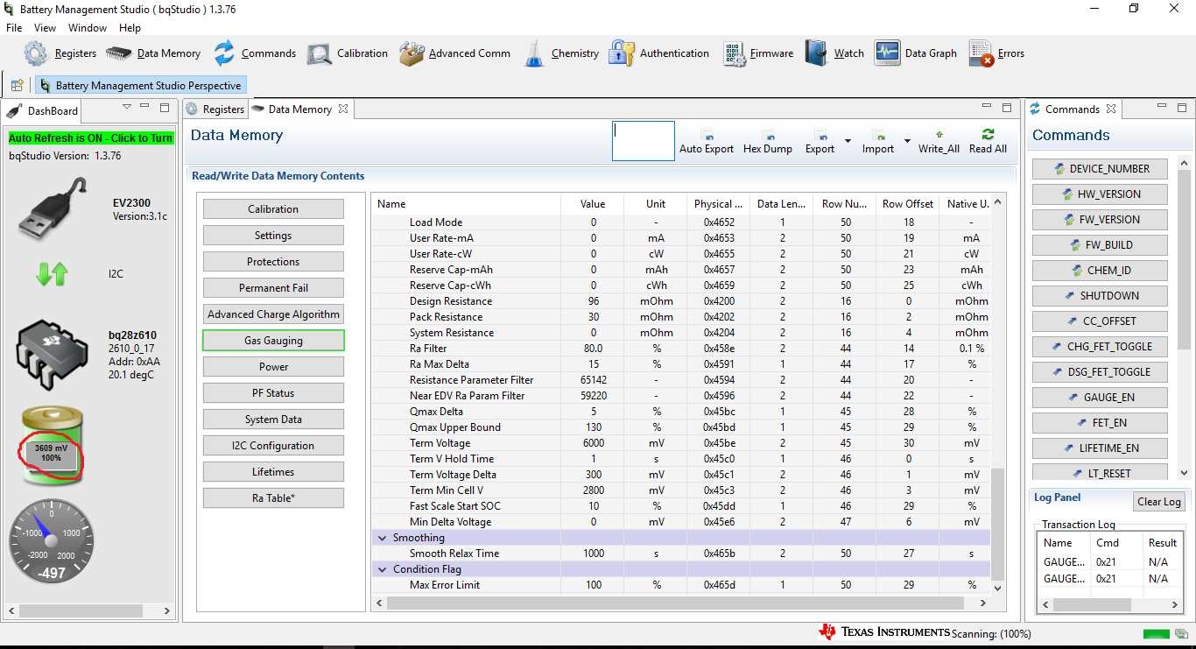The height and width of the screenshot is (649, 1196).
Task: Click the Hex Dump toolbar icon
Action: 767,142
